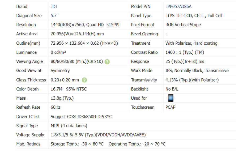Viewport: 247px width, 153px height.
Task: Click the help icon beside Glass Thickness value
Action: (x=84, y=80)
